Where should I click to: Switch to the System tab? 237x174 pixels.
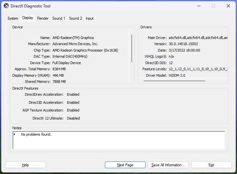point(13,18)
